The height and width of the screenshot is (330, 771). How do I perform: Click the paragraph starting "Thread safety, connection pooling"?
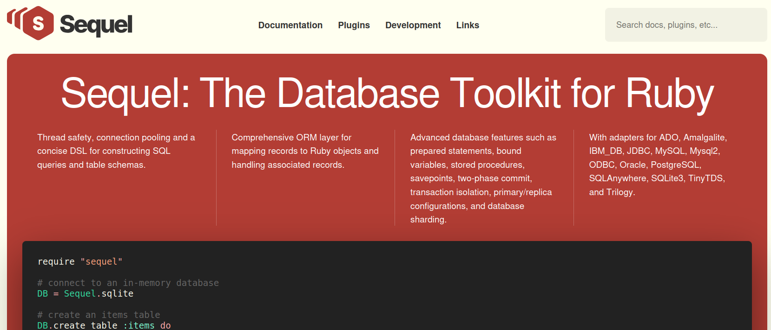[117, 151]
